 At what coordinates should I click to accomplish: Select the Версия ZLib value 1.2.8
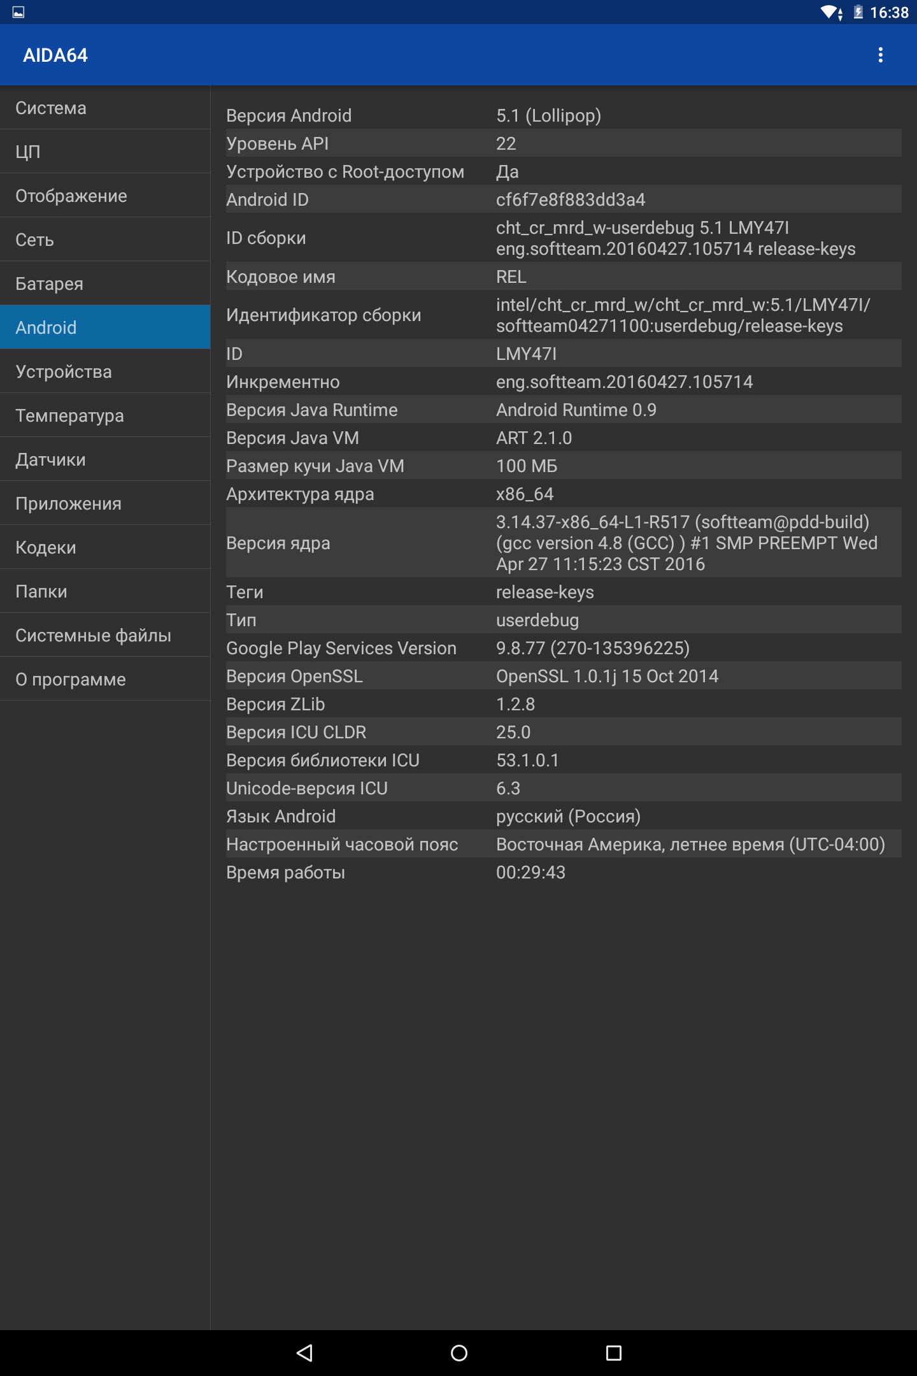(515, 704)
